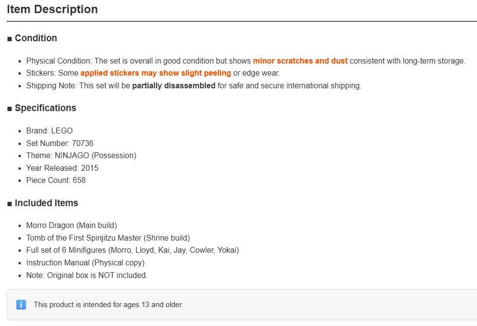Click the 'Year Released: 2015' line
The width and height of the screenshot is (477, 326).
62,168
